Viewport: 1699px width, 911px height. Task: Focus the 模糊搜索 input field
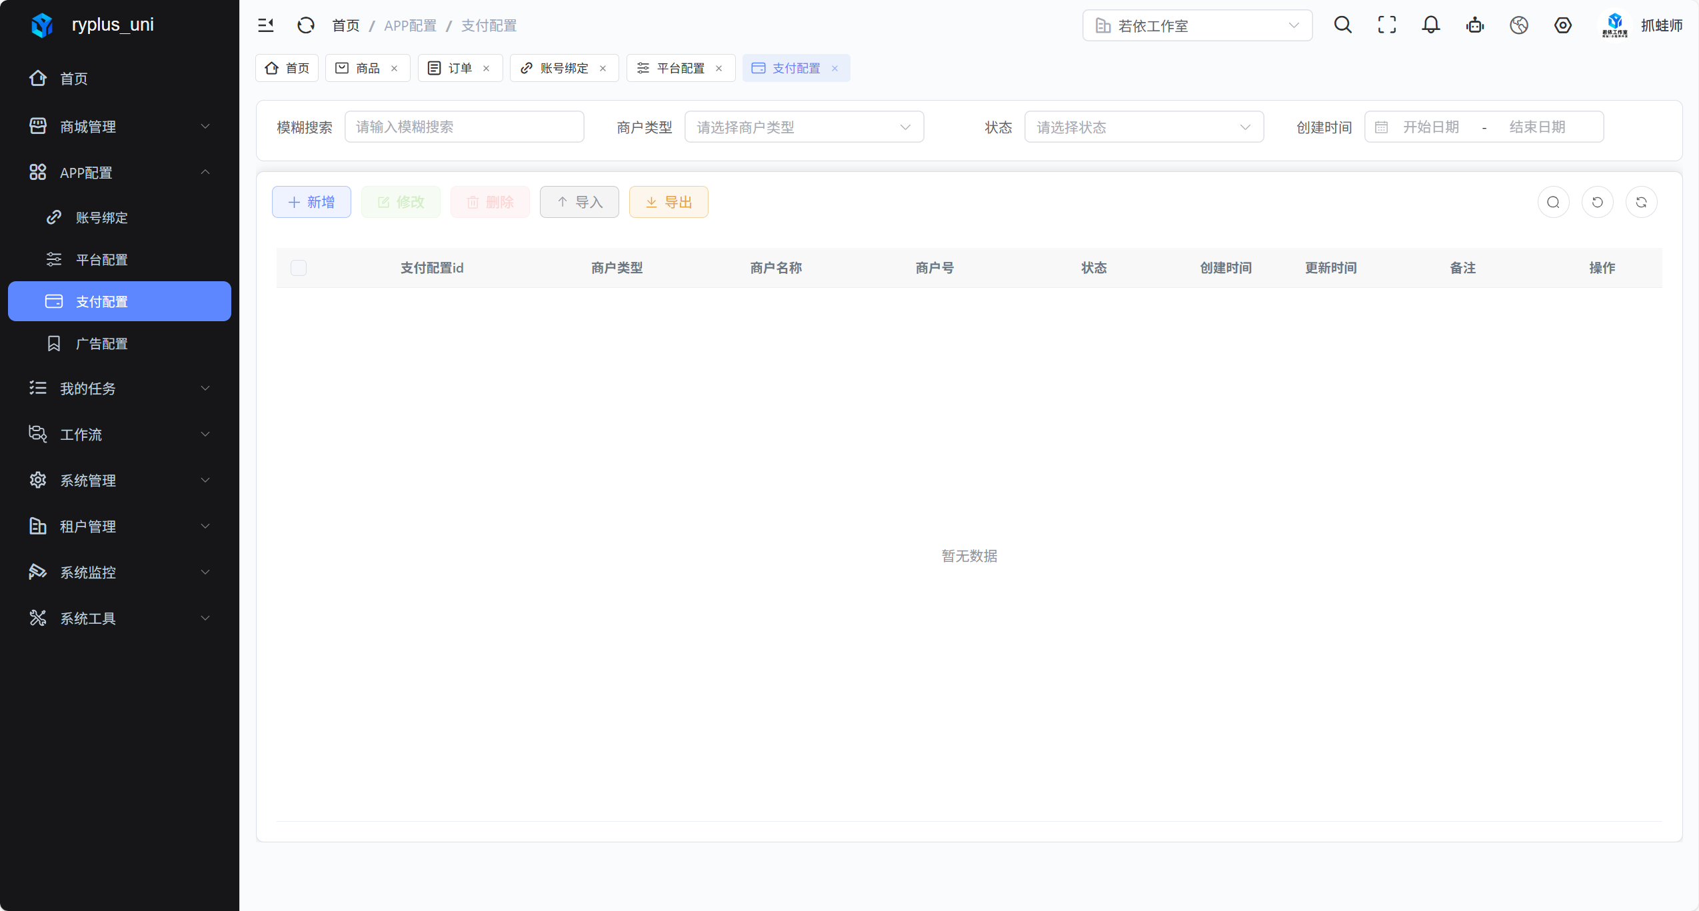464,127
